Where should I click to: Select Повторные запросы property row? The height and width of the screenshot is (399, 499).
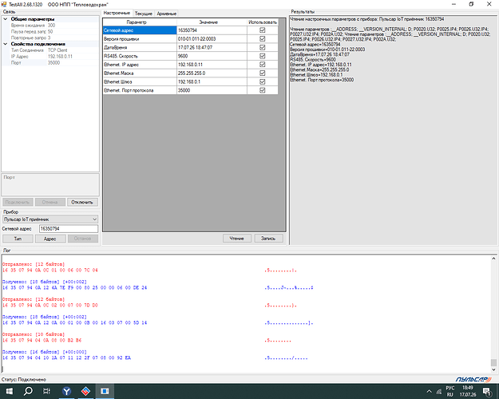click(51, 38)
